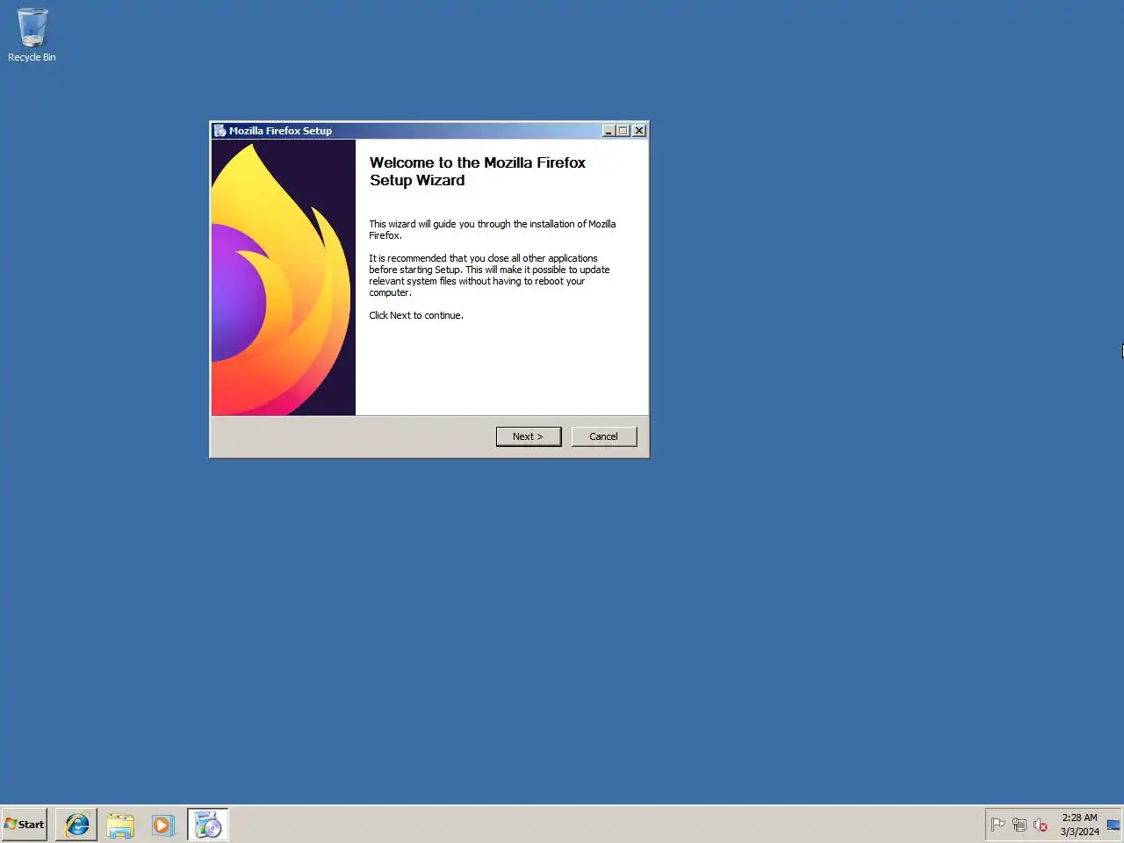Cancel the Mozilla Firefox Setup wizard
The height and width of the screenshot is (843, 1124).
603,436
